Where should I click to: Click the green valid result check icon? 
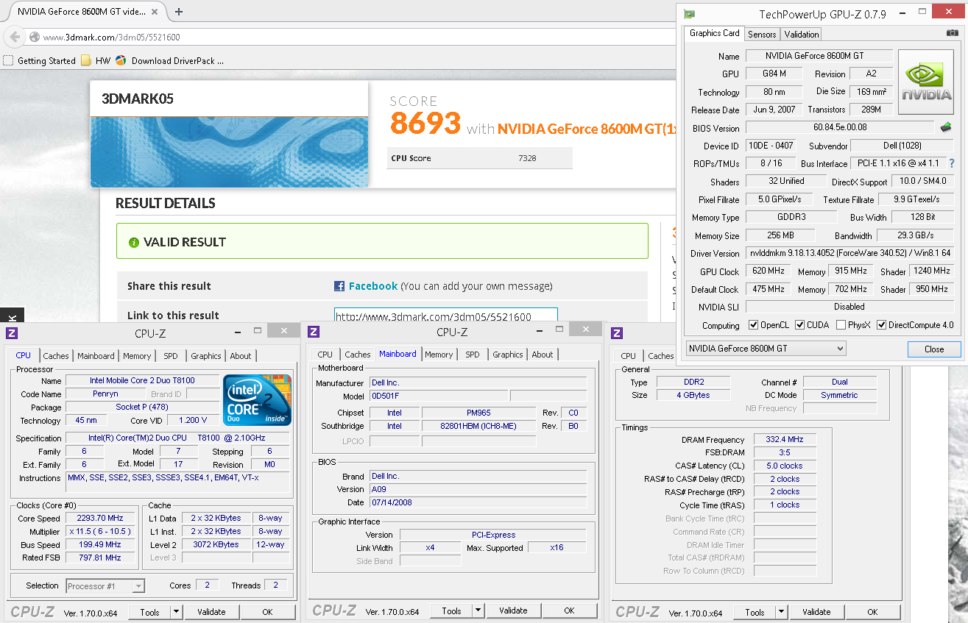[134, 243]
